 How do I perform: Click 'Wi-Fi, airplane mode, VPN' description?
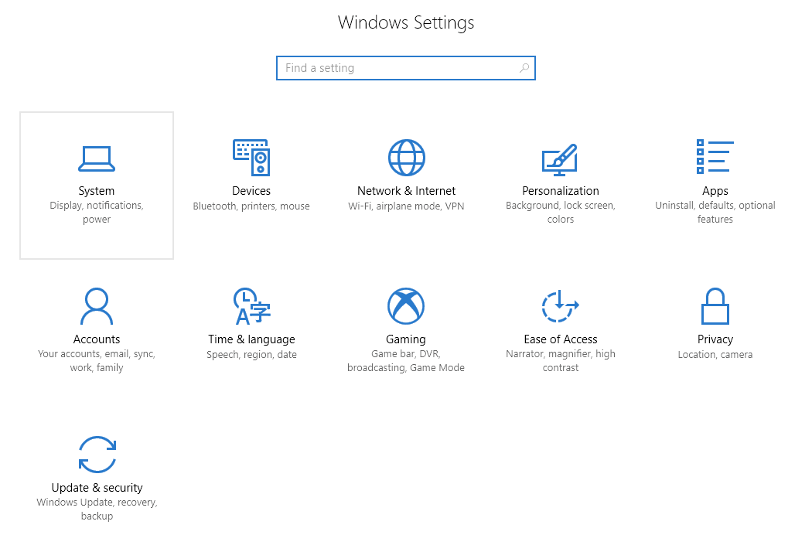[406, 206]
